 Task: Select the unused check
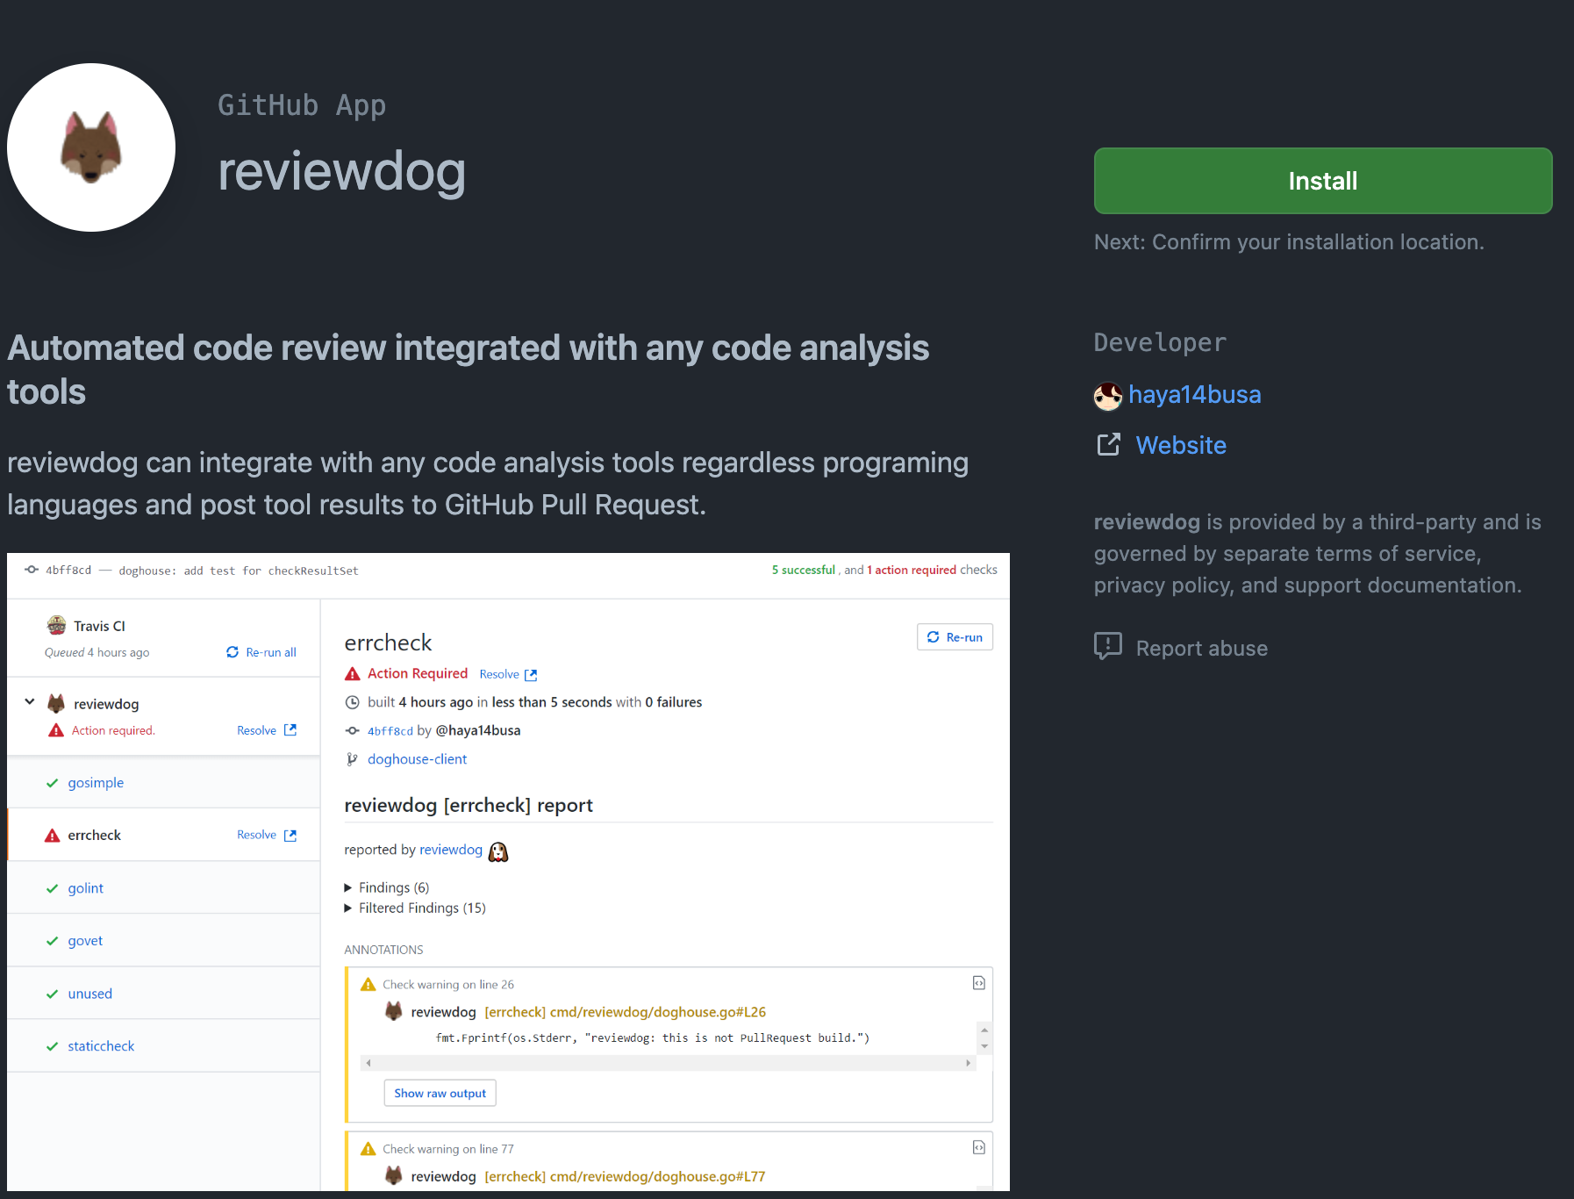point(89,993)
